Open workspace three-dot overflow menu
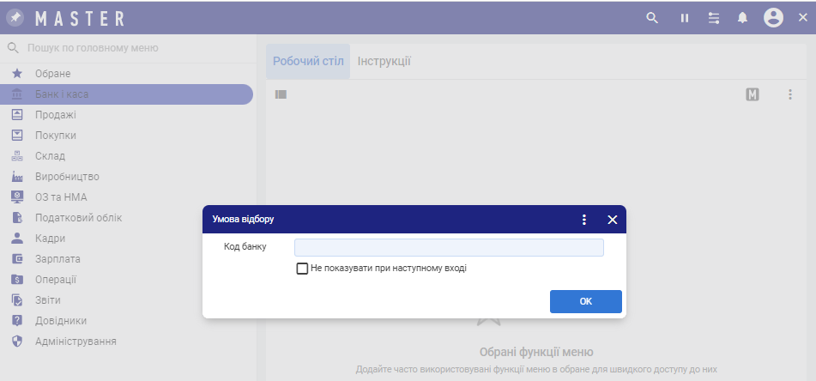Viewport: 816px width, 381px height. 790,94
